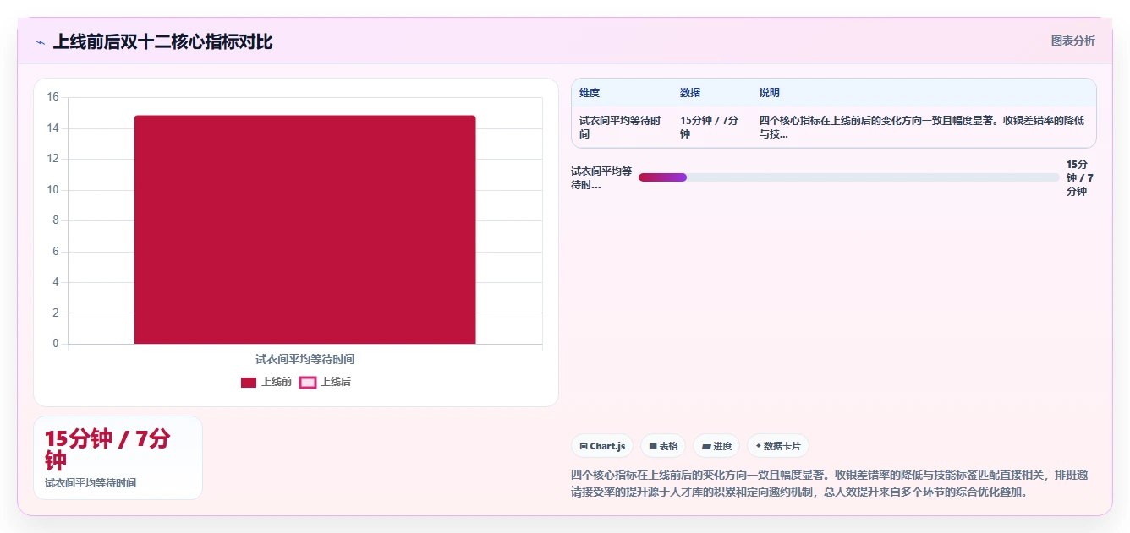Select the 进度 tag chip

point(716,446)
